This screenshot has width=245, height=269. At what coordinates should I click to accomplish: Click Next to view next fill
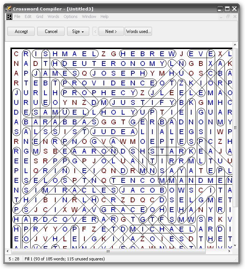[x=111, y=31]
